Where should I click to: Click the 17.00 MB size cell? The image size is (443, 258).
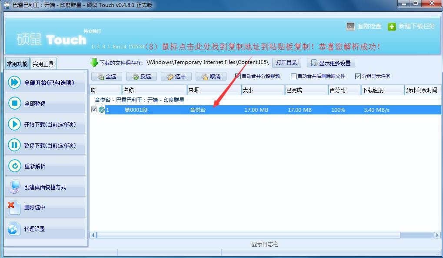pyautogui.click(x=256, y=110)
